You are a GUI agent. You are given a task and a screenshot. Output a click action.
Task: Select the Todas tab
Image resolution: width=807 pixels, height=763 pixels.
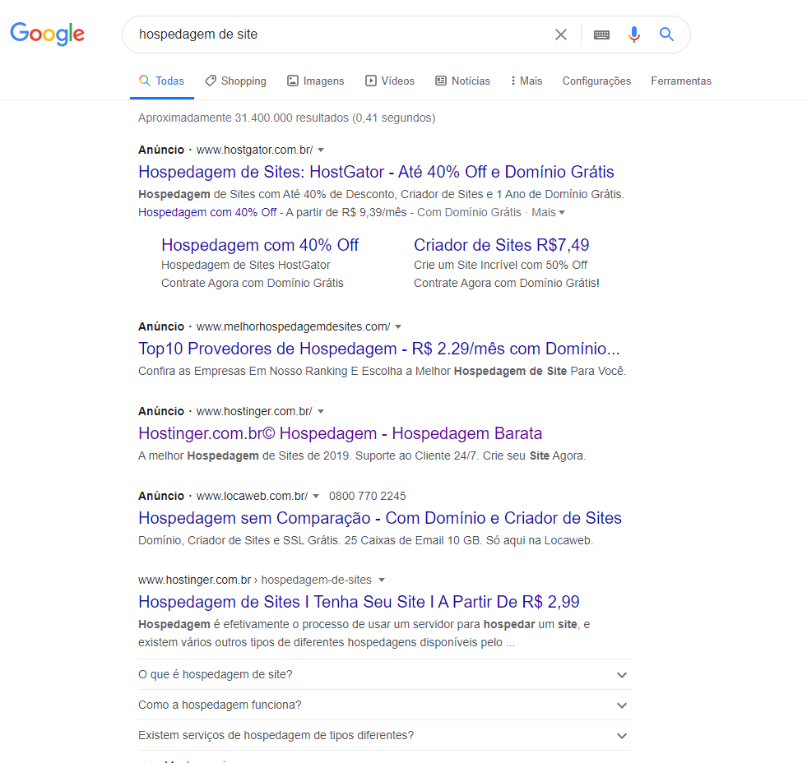161,81
